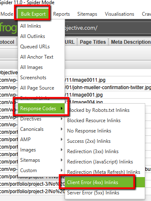Choose Screenshots from the export menu
This screenshot has width=151, height=201.
pos(41,78)
